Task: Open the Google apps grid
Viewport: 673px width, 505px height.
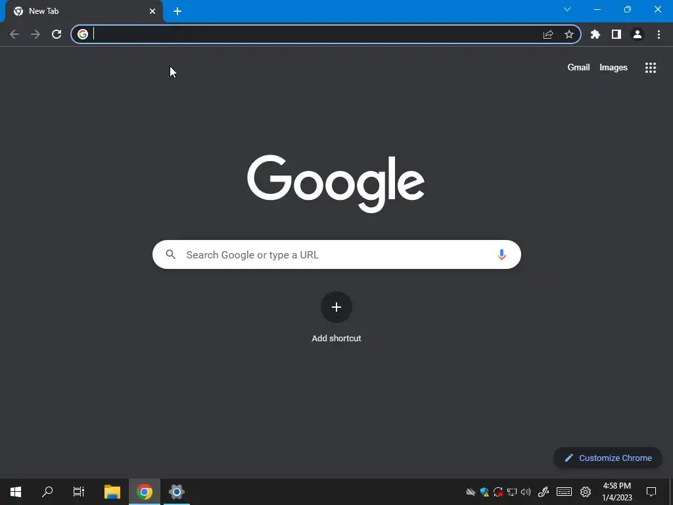Action: pyautogui.click(x=651, y=68)
